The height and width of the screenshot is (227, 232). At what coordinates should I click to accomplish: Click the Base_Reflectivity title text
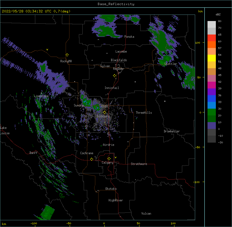point(116,4)
